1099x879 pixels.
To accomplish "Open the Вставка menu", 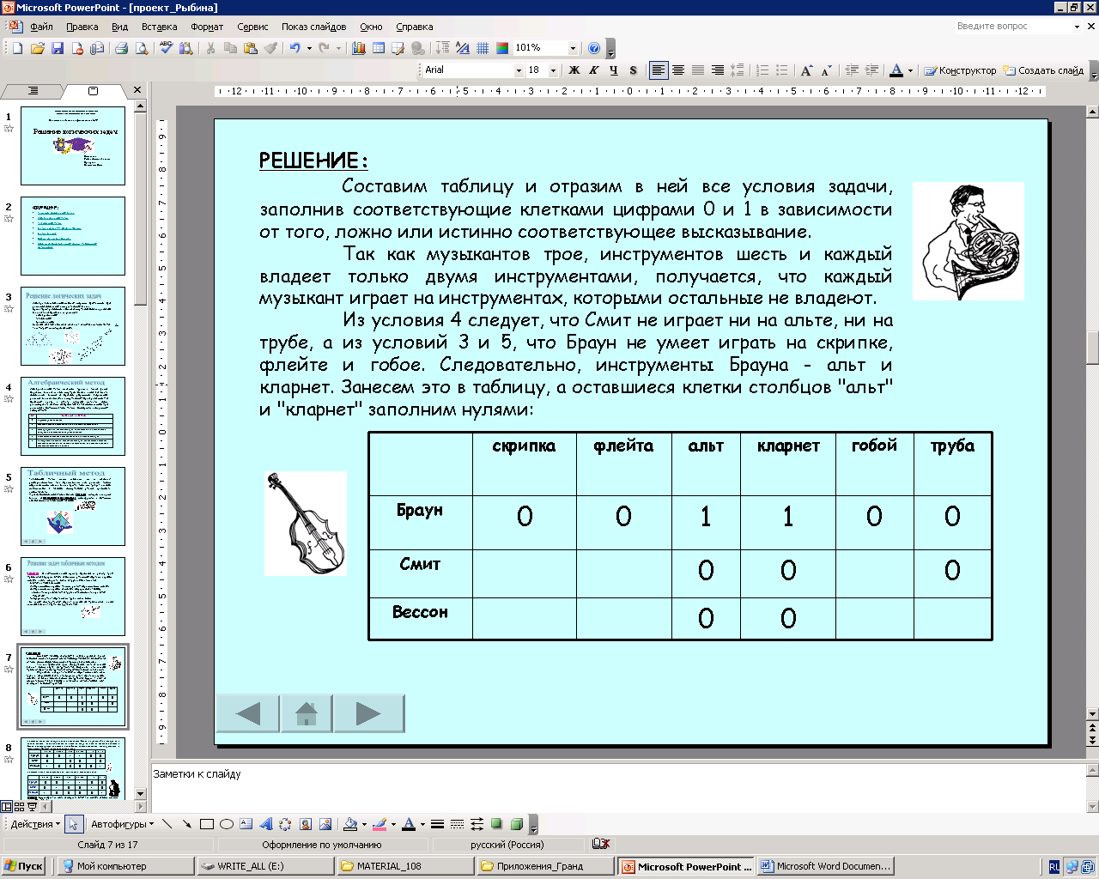I will [159, 27].
